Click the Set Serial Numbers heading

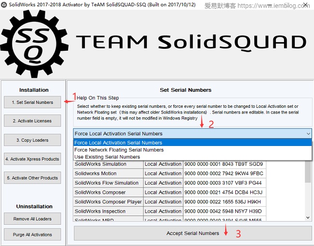tap(186, 90)
